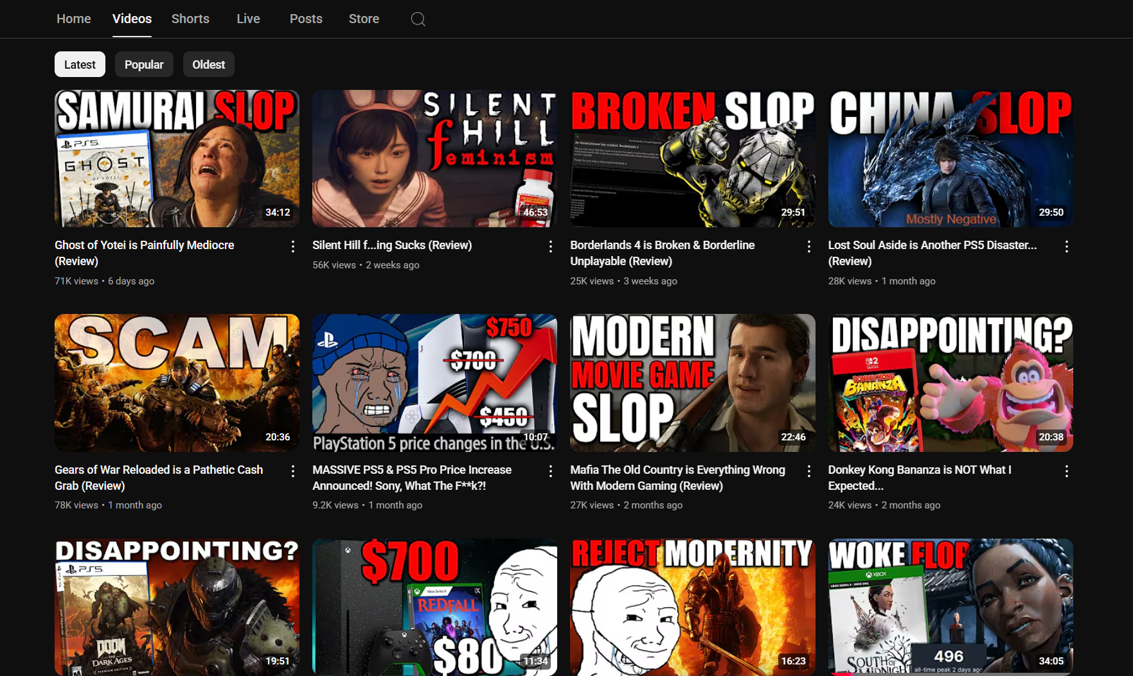Play the CHINA SLOP thumbnail video

point(950,159)
